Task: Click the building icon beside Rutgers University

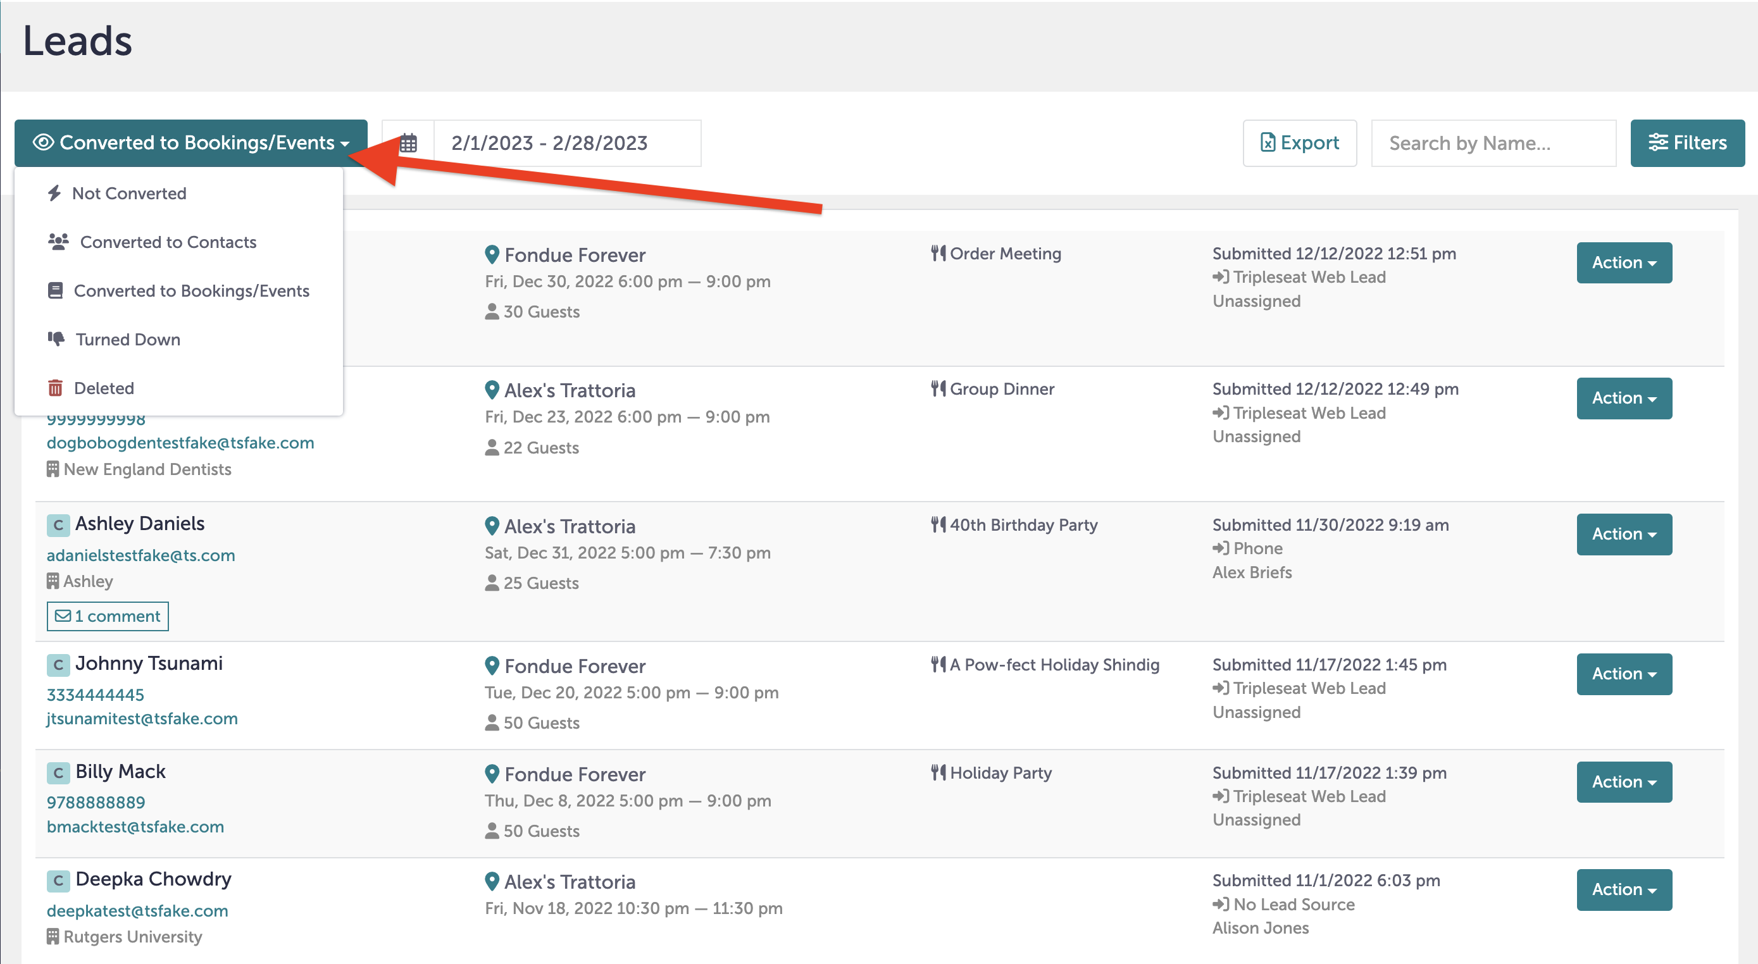Action: tap(53, 937)
